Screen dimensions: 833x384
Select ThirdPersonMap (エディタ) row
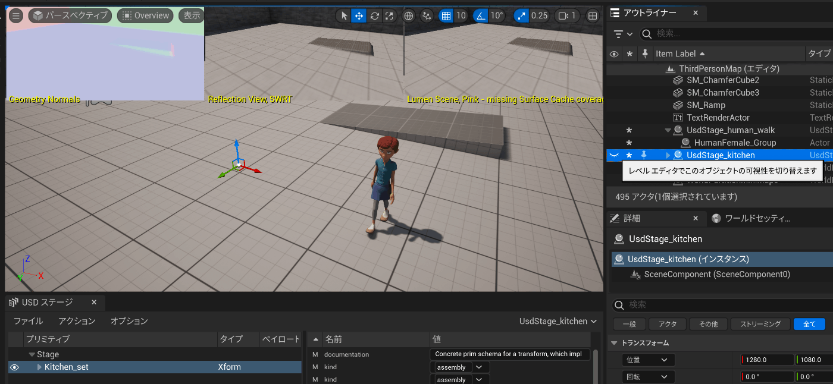pyautogui.click(x=729, y=69)
